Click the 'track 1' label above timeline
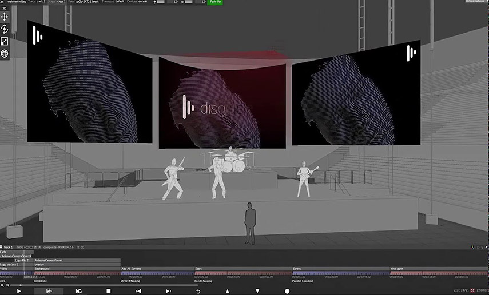This screenshot has height=295, width=489. coord(8,248)
